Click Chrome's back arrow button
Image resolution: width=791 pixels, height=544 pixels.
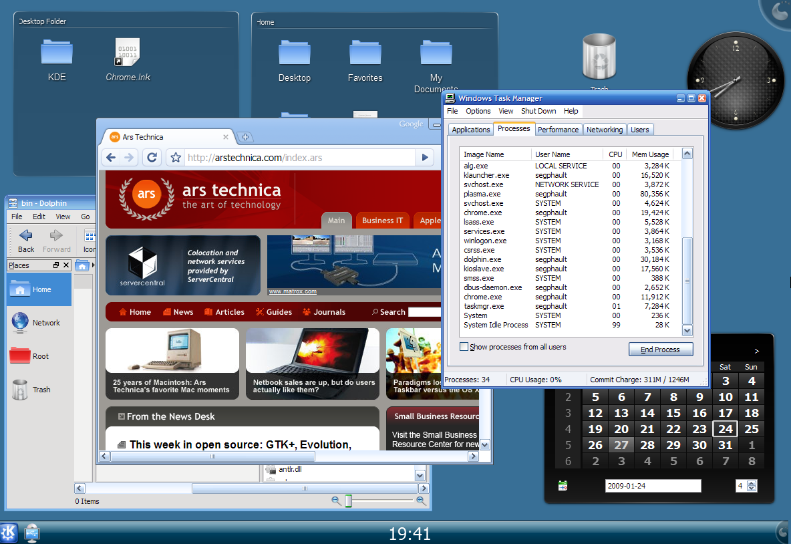coord(111,158)
